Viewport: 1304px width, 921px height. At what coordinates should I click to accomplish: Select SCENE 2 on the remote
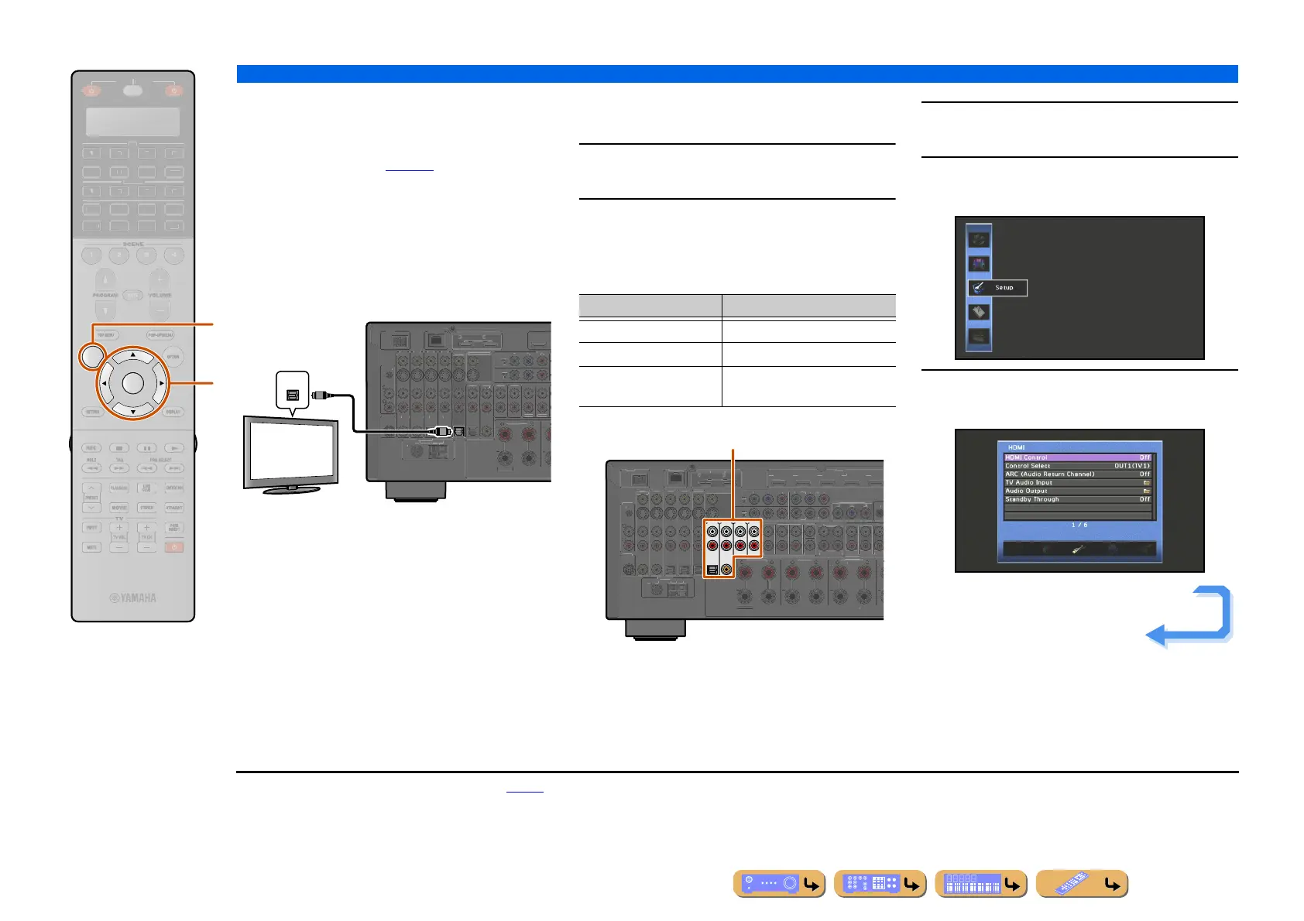tap(118, 255)
